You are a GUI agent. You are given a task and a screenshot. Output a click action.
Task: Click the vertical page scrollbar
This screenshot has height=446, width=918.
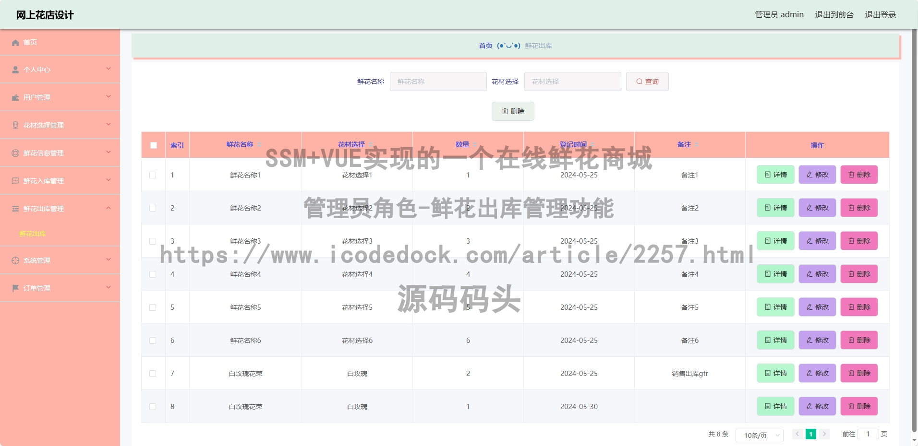coord(914,230)
